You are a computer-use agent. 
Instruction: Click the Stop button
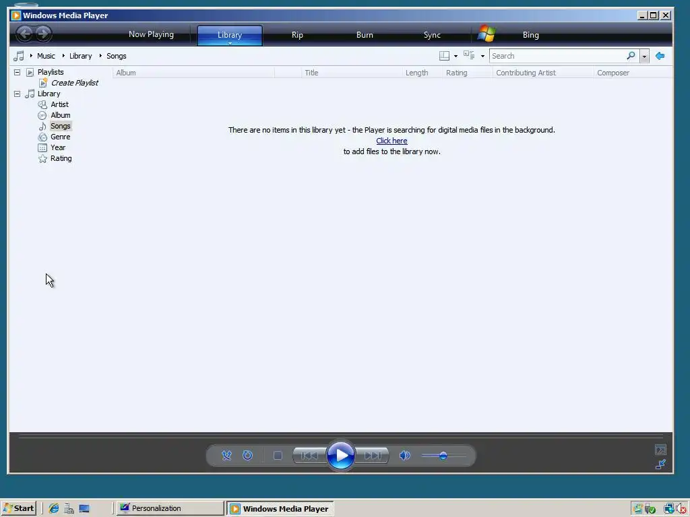coord(278,456)
